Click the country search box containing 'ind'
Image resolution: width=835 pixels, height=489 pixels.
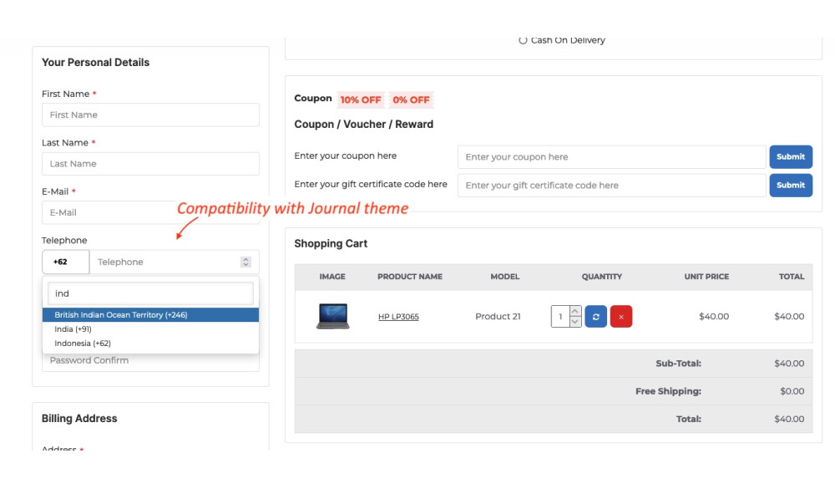tap(150, 293)
